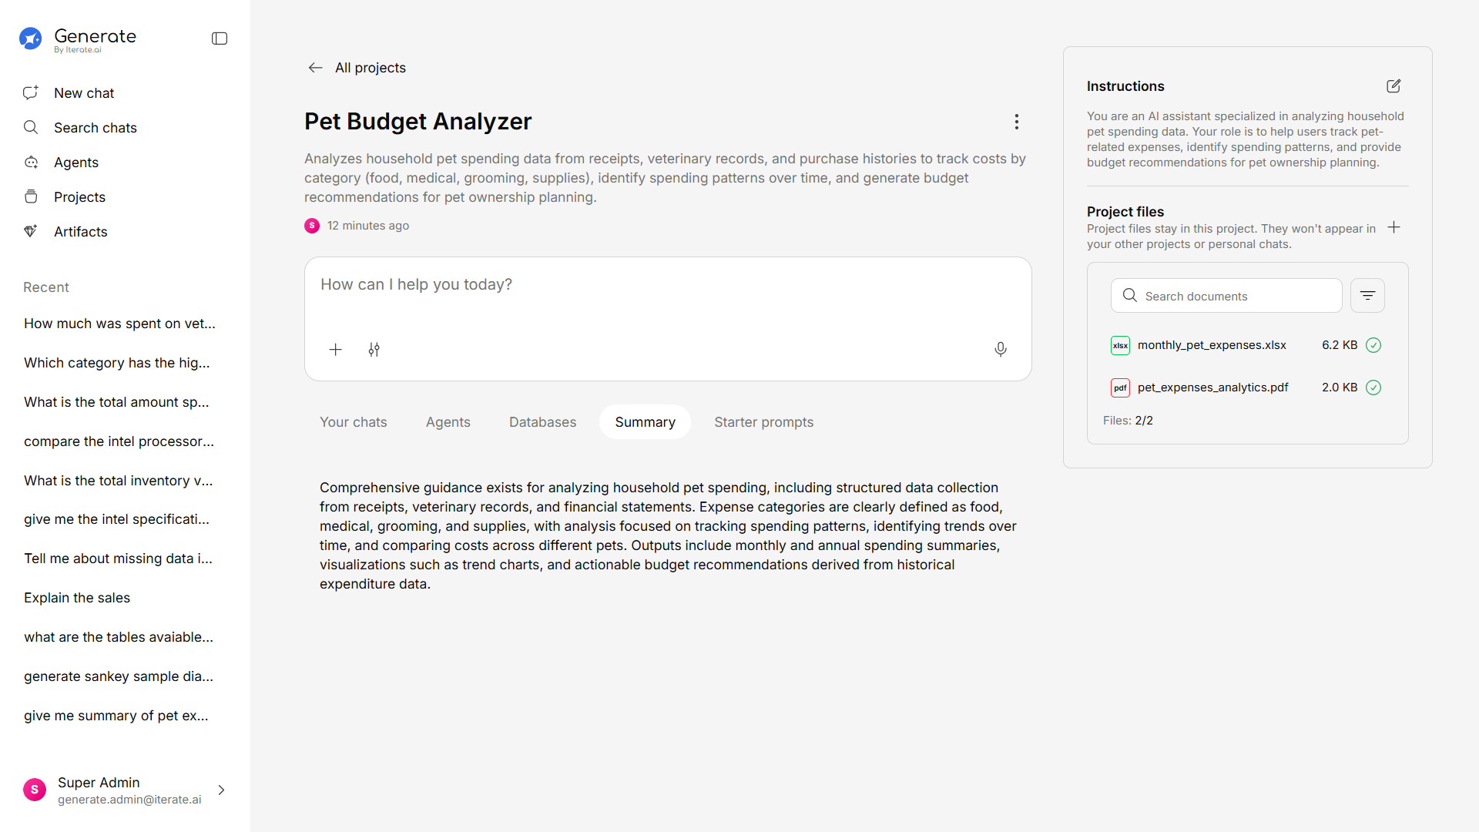This screenshot has height=832, width=1479.
Task: Switch to the Starter prompts tab
Action: [x=763, y=422]
